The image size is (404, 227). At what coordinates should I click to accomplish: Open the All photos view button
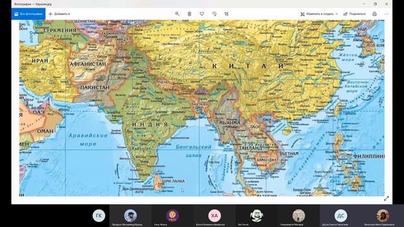coord(28,14)
